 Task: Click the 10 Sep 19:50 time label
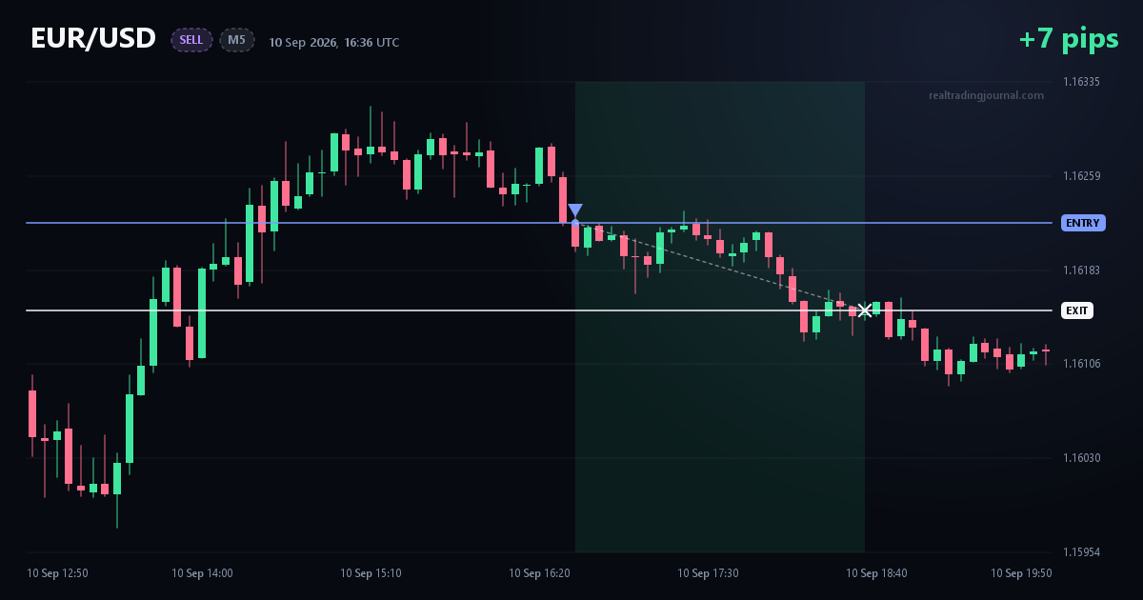(1021, 573)
